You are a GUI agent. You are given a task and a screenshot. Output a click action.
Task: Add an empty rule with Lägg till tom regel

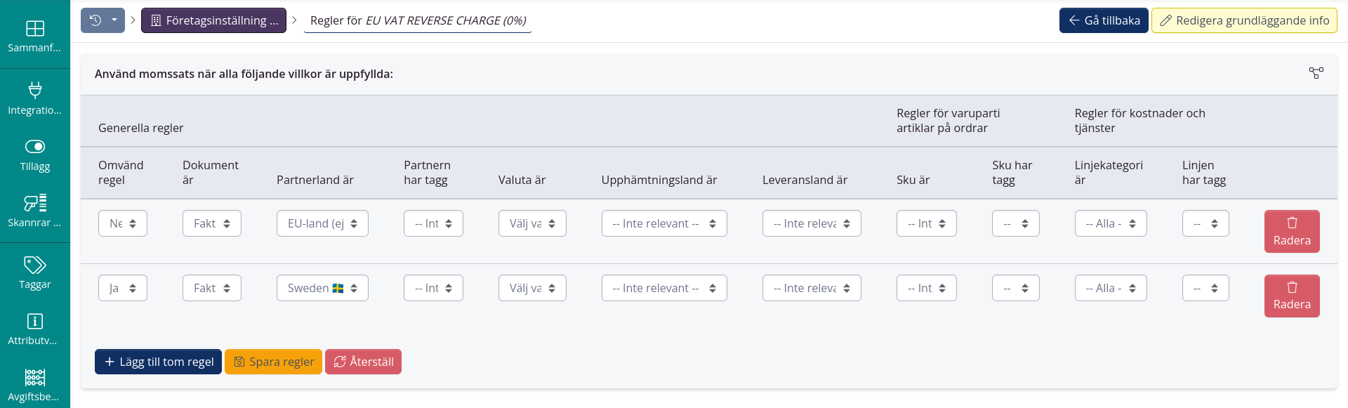(158, 362)
